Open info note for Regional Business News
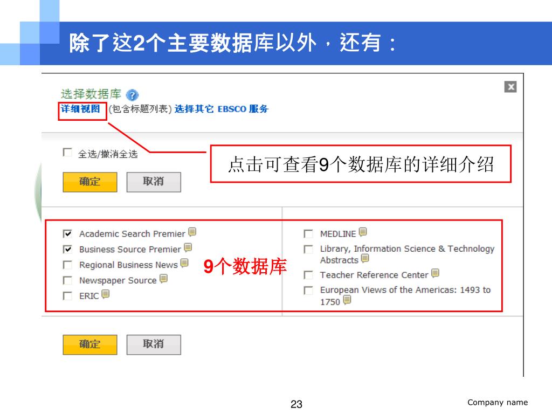 [184, 263]
